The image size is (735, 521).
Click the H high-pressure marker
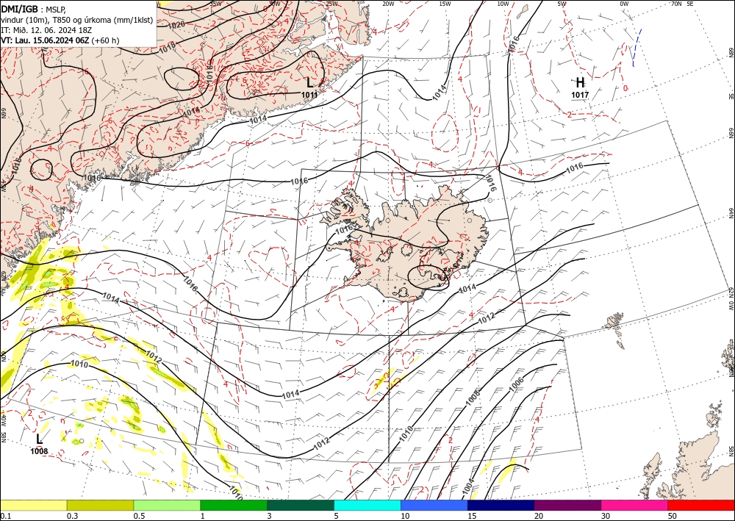(x=580, y=83)
